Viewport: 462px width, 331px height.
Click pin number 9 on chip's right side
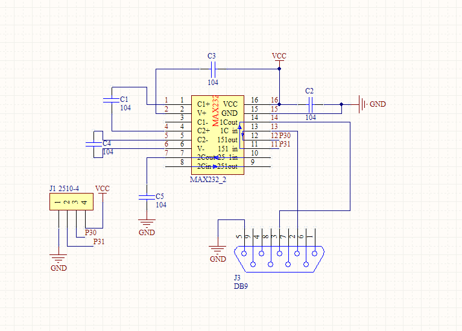pos(253,162)
